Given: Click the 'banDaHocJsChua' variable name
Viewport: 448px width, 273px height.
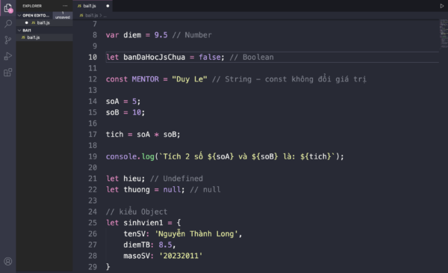Looking at the screenshot, I should point(155,58).
